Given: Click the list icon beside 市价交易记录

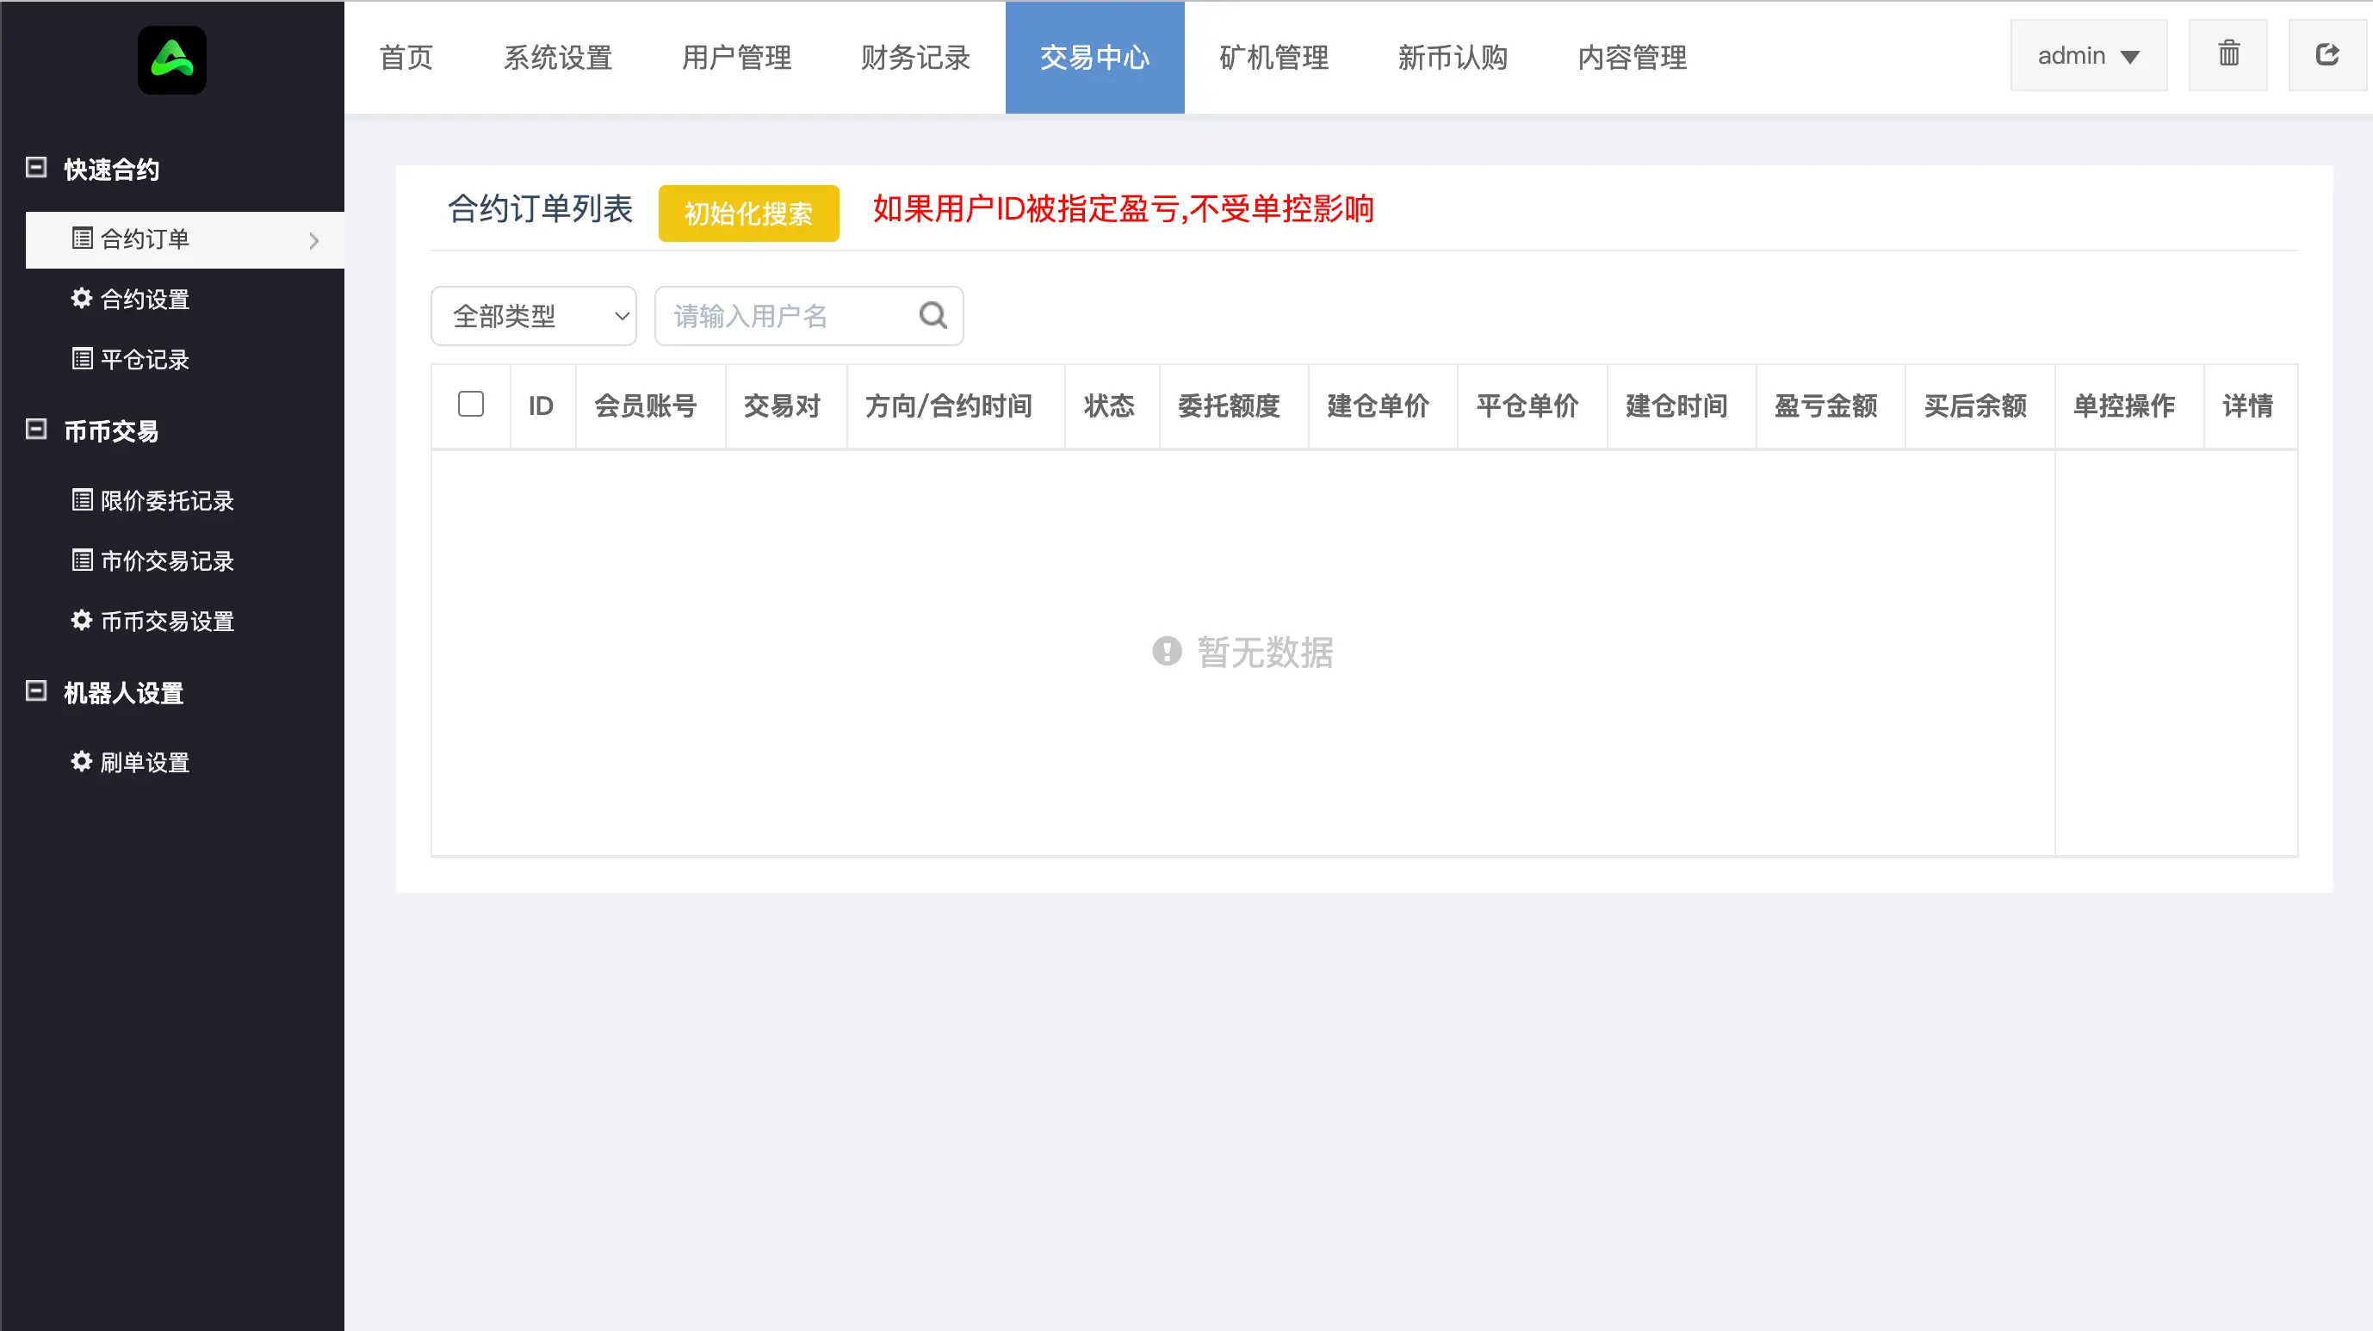Looking at the screenshot, I should pyautogui.click(x=82, y=560).
